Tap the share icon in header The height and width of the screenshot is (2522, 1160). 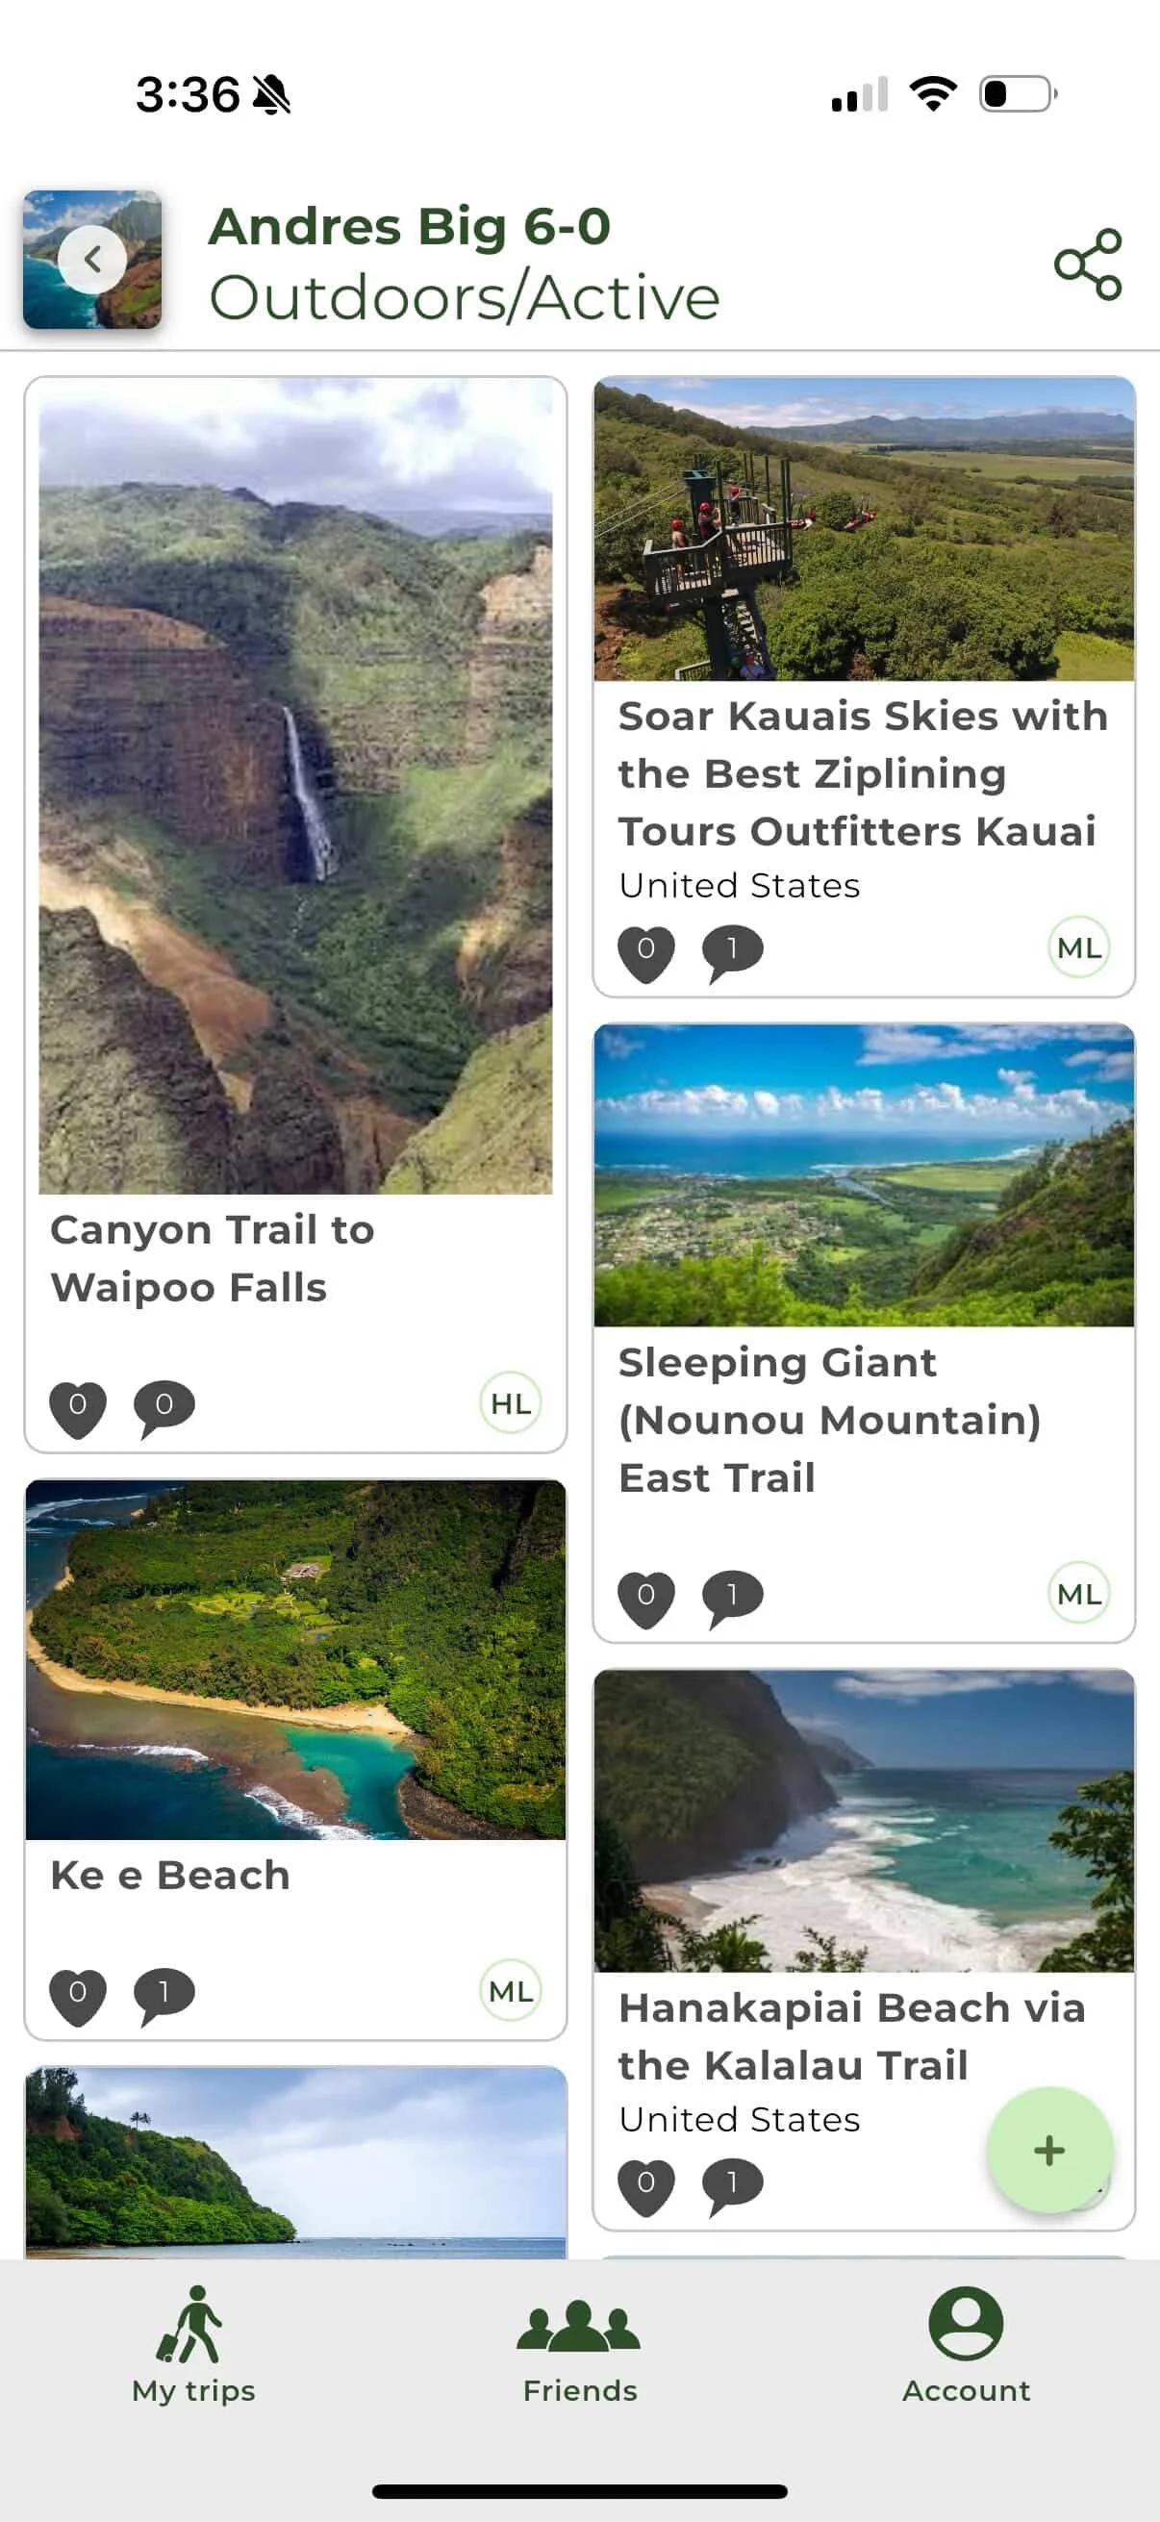(1087, 264)
